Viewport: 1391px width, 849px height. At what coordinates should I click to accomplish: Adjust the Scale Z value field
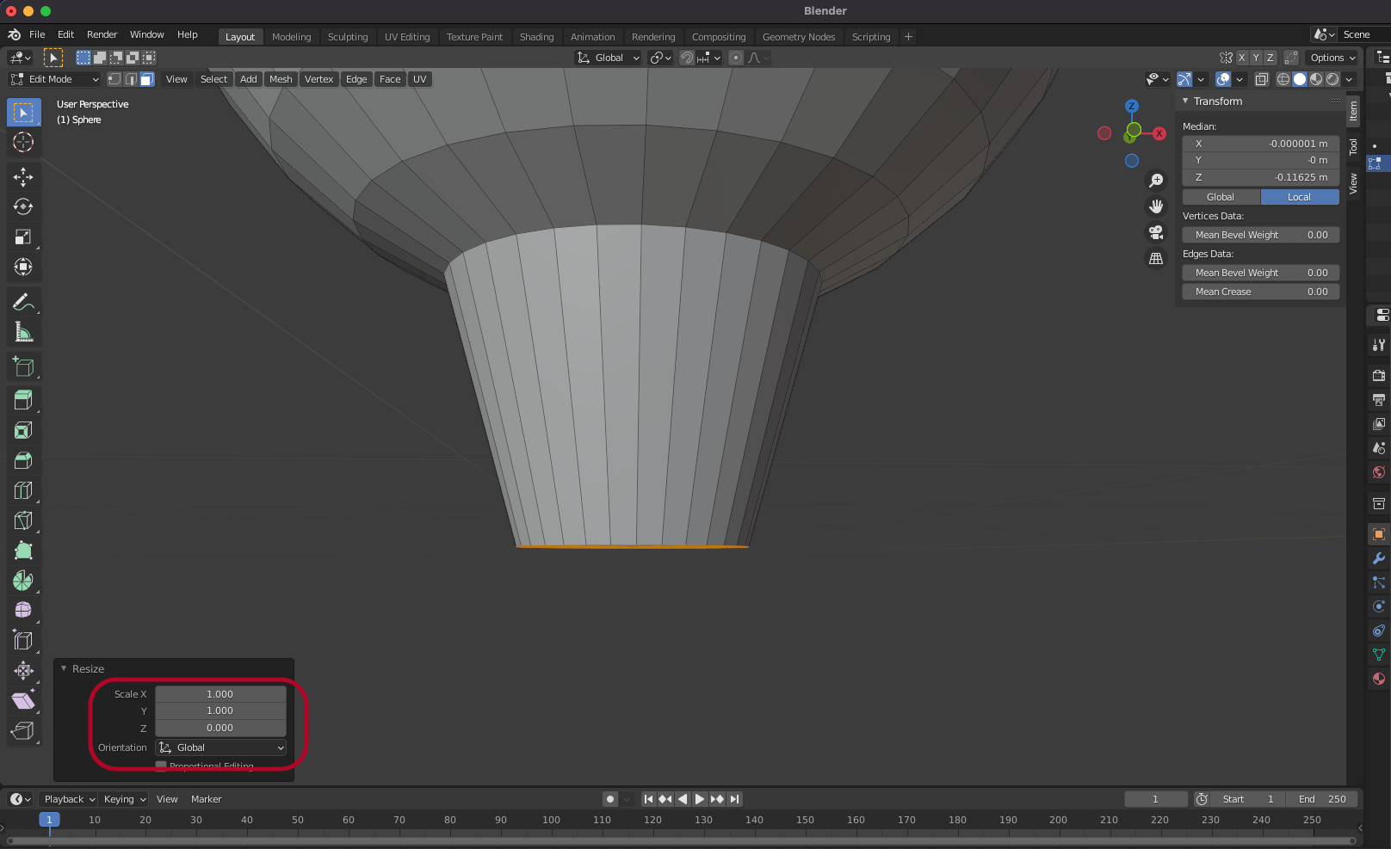pos(220,728)
